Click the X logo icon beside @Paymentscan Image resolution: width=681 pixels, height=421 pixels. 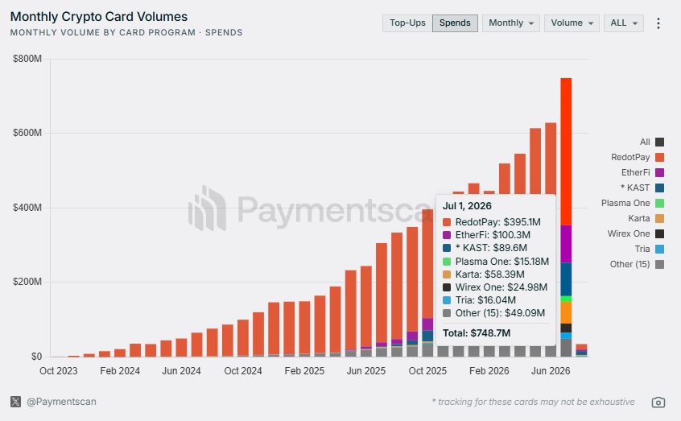pos(15,402)
